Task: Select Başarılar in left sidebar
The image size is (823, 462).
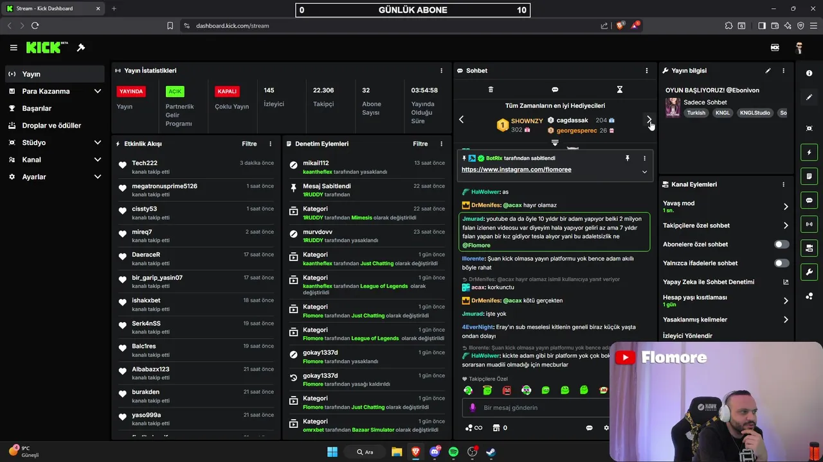Action: click(x=55, y=108)
